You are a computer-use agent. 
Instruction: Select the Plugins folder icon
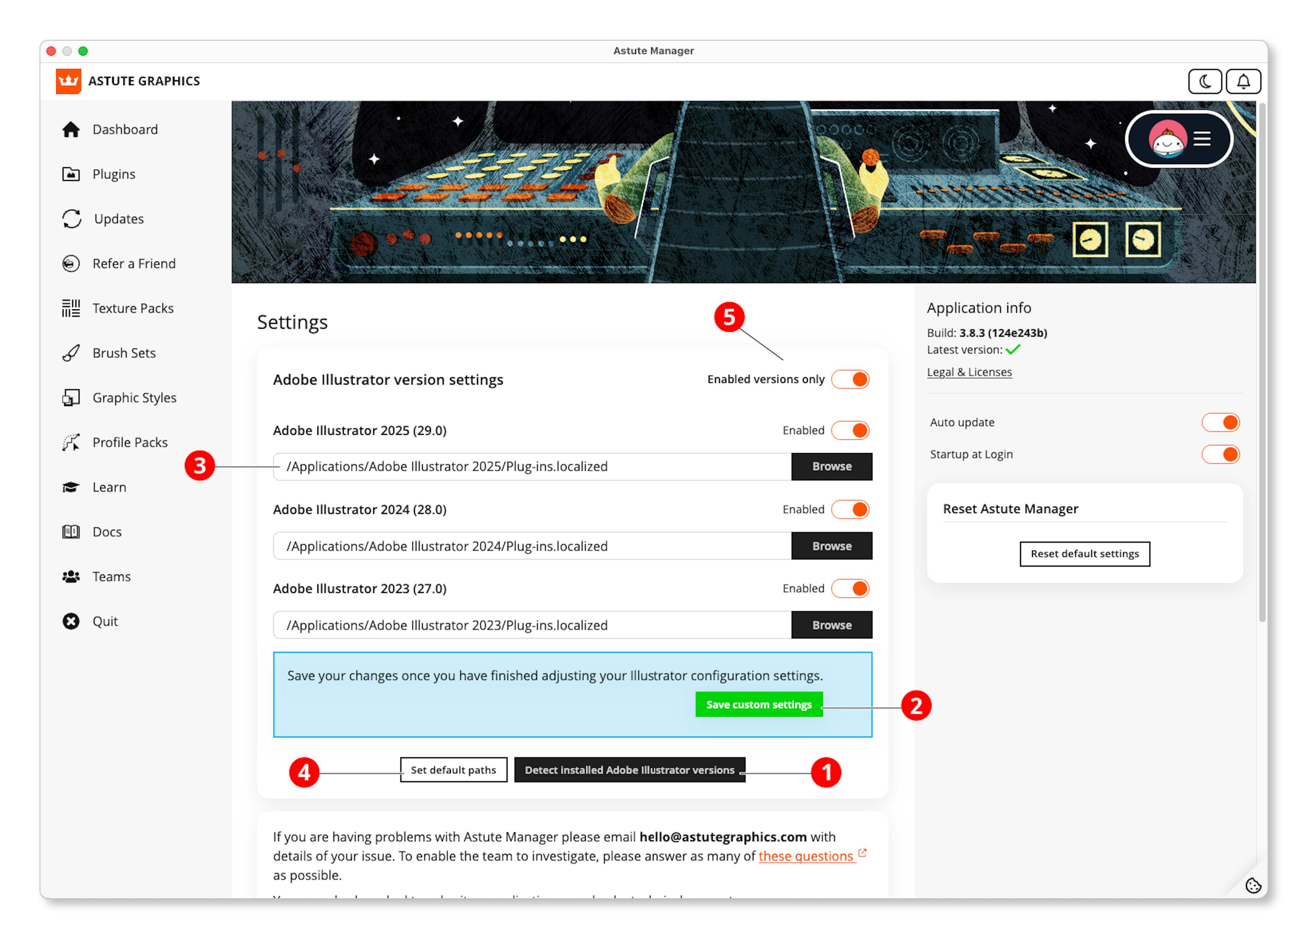pyautogui.click(x=70, y=174)
